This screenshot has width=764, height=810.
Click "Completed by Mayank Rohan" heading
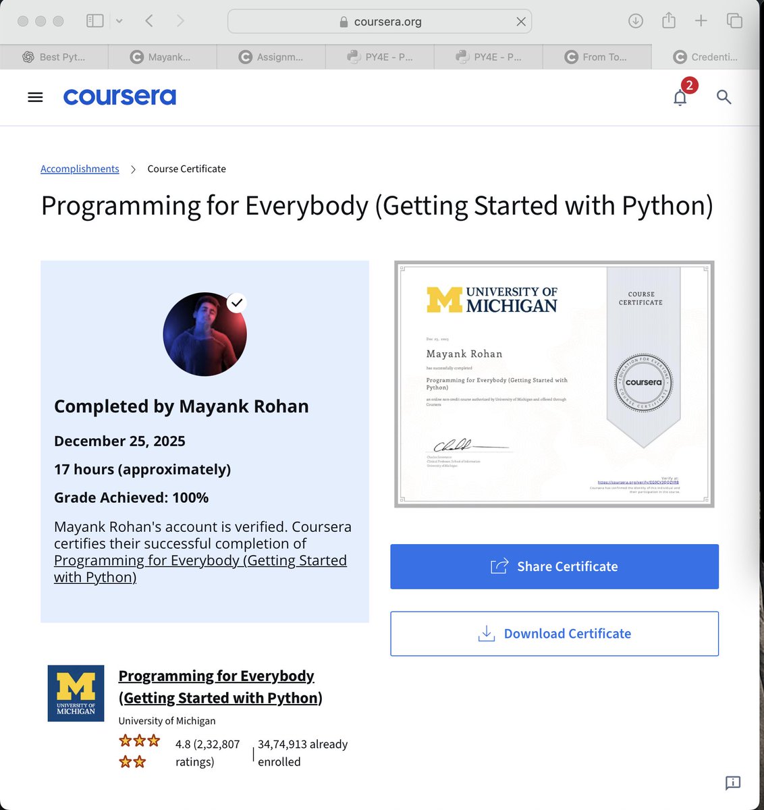coord(182,406)
